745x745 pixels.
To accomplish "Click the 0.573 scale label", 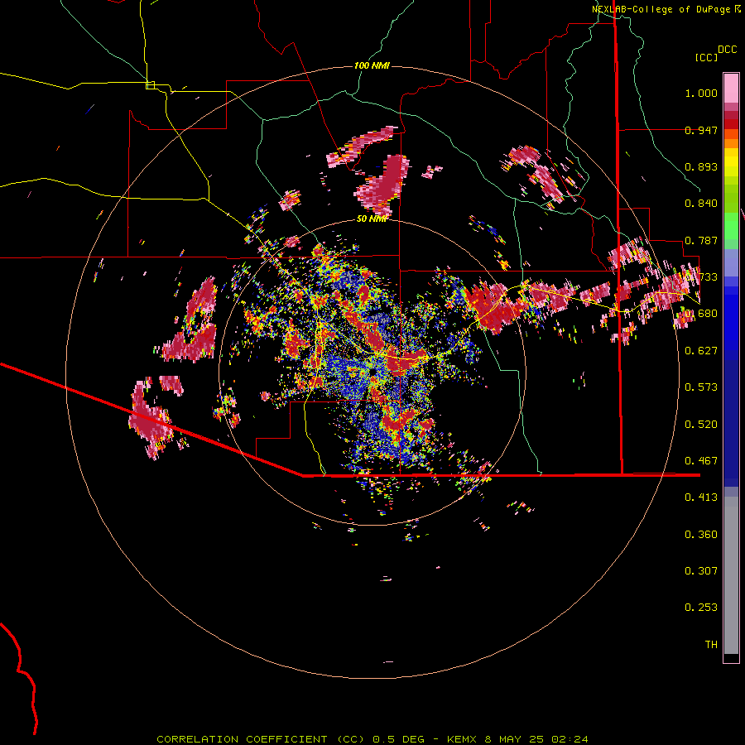I will (701, 387).
